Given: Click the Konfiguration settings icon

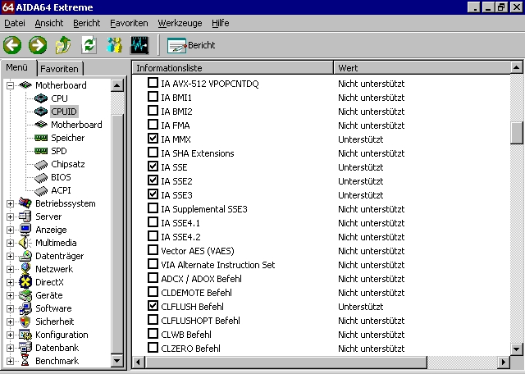Looking at the screenshot, I should pos(25,335).
